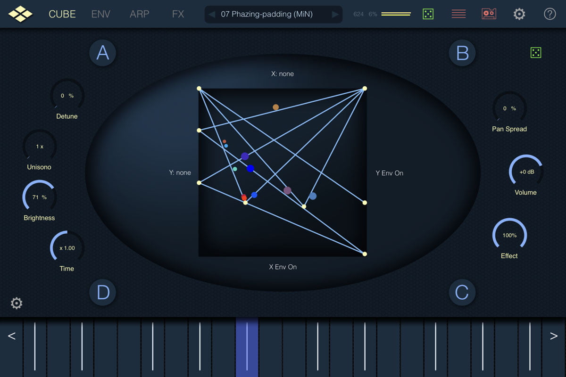
Task: Open the gear icon at bottom left
Action: click(17, 303)
